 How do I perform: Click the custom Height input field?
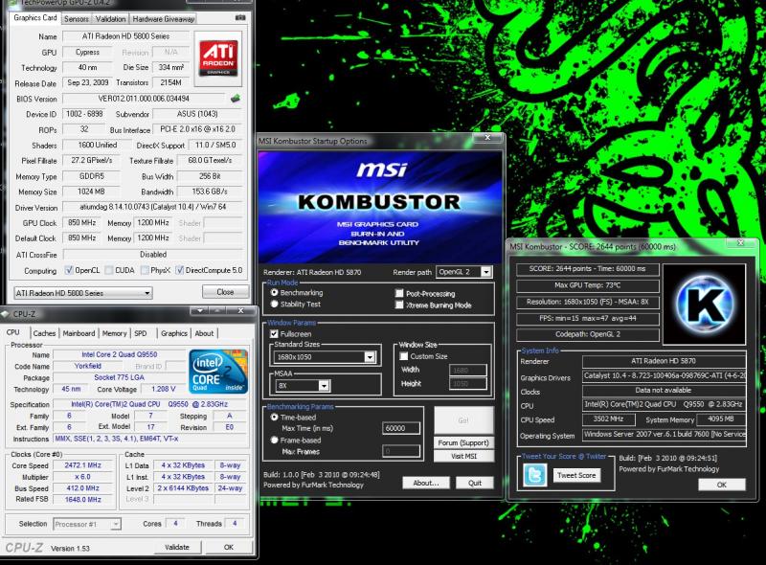click(x=467, y=384)
